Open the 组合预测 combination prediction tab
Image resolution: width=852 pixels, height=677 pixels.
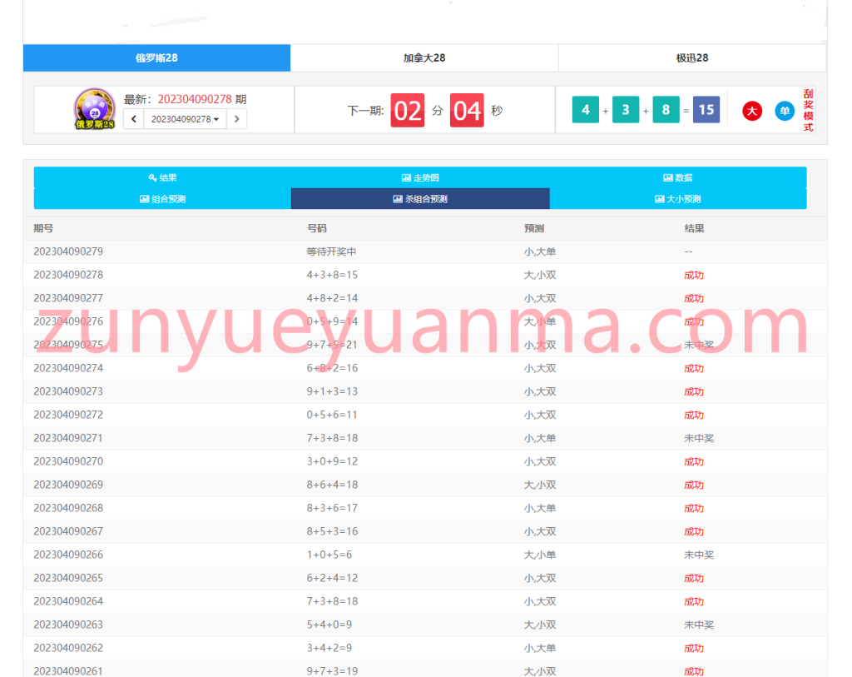tap(162, 199)
